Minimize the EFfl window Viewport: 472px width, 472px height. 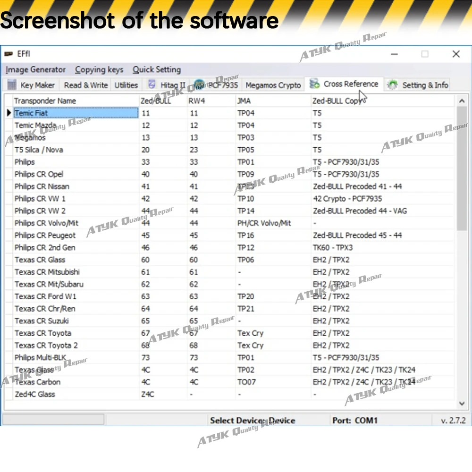(394, 54)
